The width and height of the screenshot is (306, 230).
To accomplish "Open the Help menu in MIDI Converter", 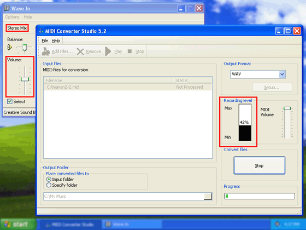I will pos(56,41).
